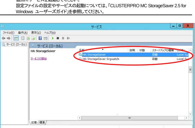Click the Export List toolbar icon

33,38
